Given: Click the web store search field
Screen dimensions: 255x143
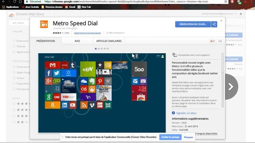Looking at the screenshot, I should point(19,23).
